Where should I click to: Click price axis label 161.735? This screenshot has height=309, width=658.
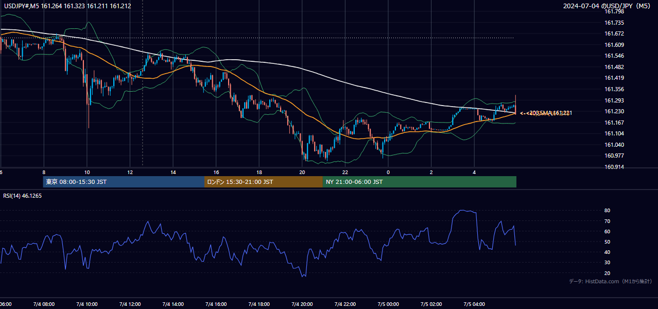[614, 23]
